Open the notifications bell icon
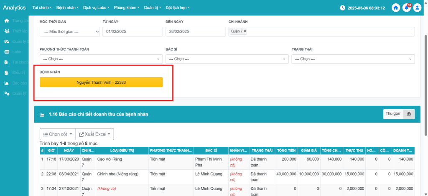 [x=406, y=8]
